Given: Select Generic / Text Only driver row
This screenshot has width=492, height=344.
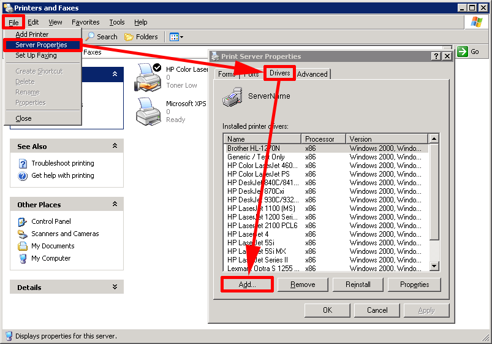Looking at the screenshot, I should tap(327, 157).
